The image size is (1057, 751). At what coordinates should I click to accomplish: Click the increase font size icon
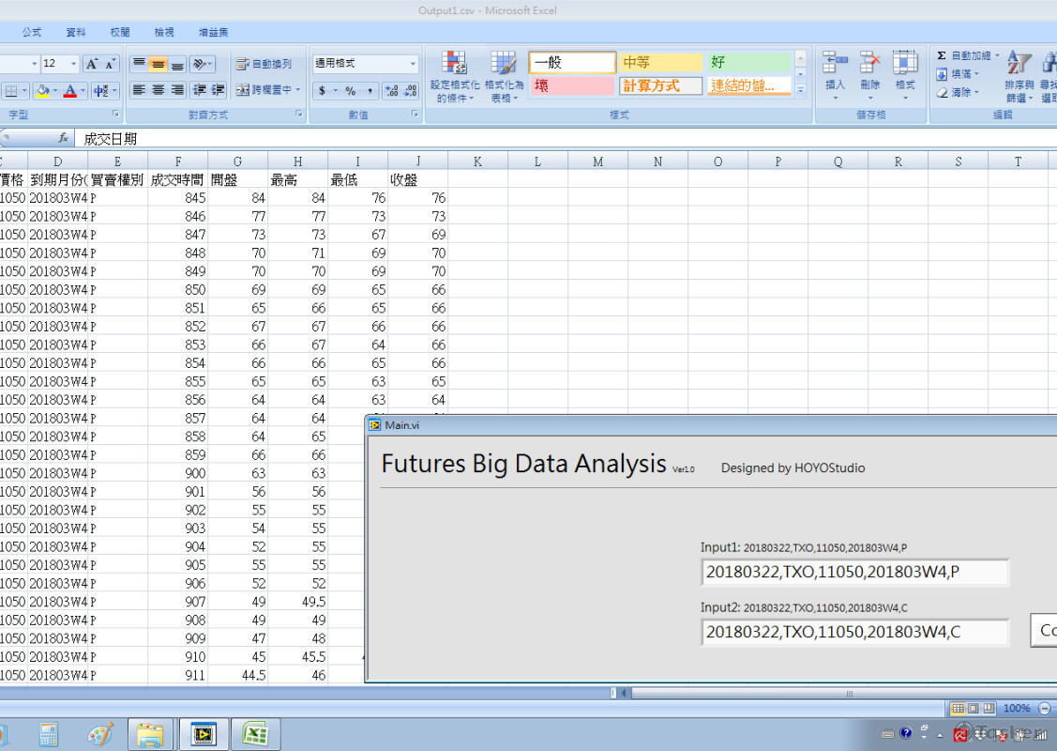[x=92, y=64]
